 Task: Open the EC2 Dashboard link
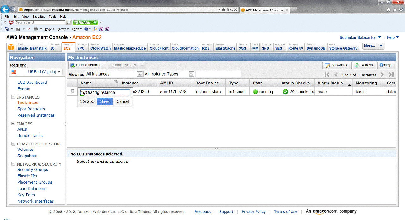(32, 82)
